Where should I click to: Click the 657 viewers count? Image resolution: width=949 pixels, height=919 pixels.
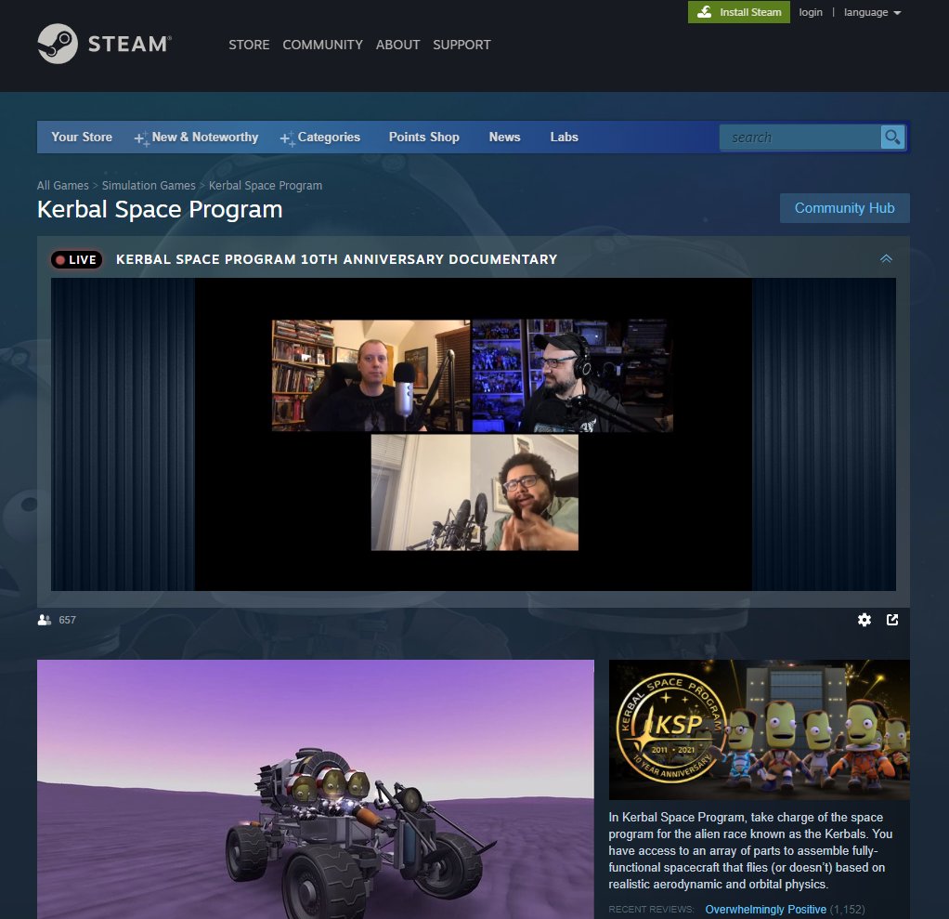[x=67, y=620]
